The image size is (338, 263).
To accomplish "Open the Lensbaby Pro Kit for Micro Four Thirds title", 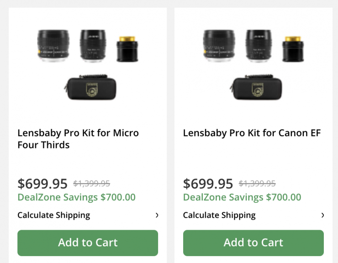I will pyautogui.click(x=78, y=139).
